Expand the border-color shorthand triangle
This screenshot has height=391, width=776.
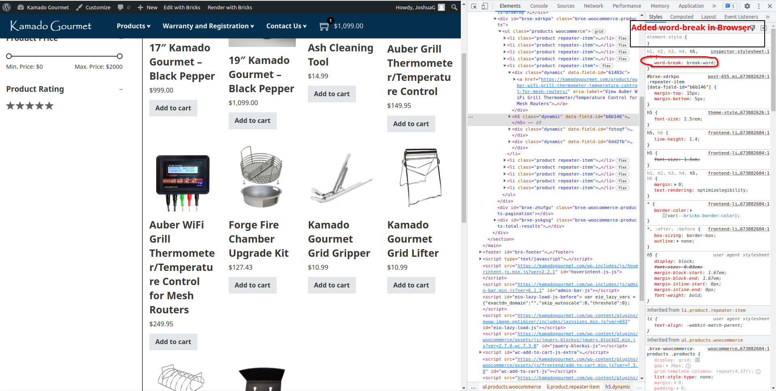click(x=691, y=210)
